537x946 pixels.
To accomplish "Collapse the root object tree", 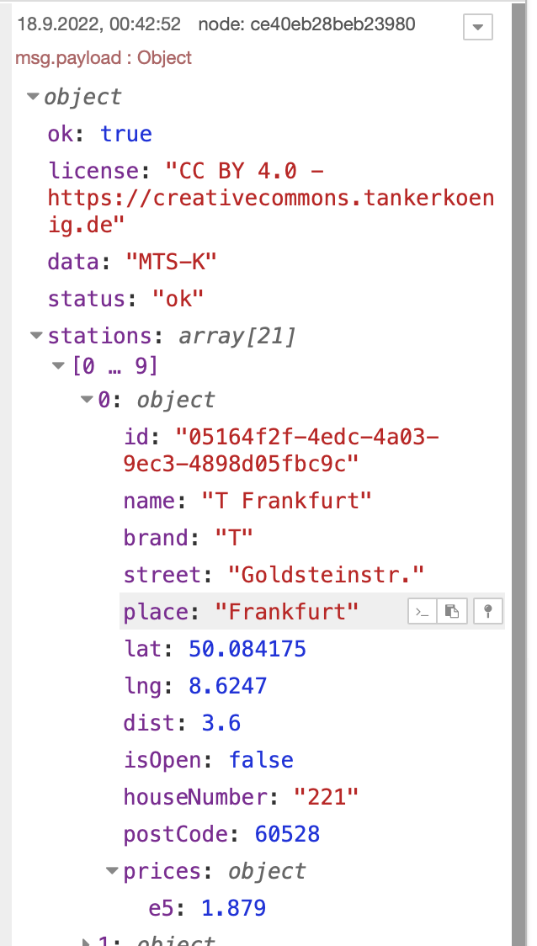I will click(34, 97).
